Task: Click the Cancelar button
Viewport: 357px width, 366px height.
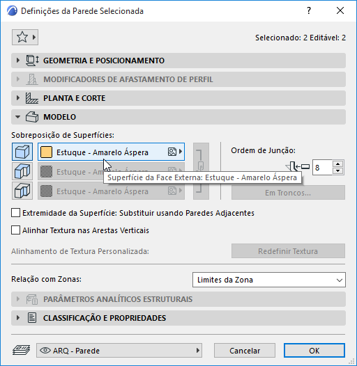Action: 245,351
